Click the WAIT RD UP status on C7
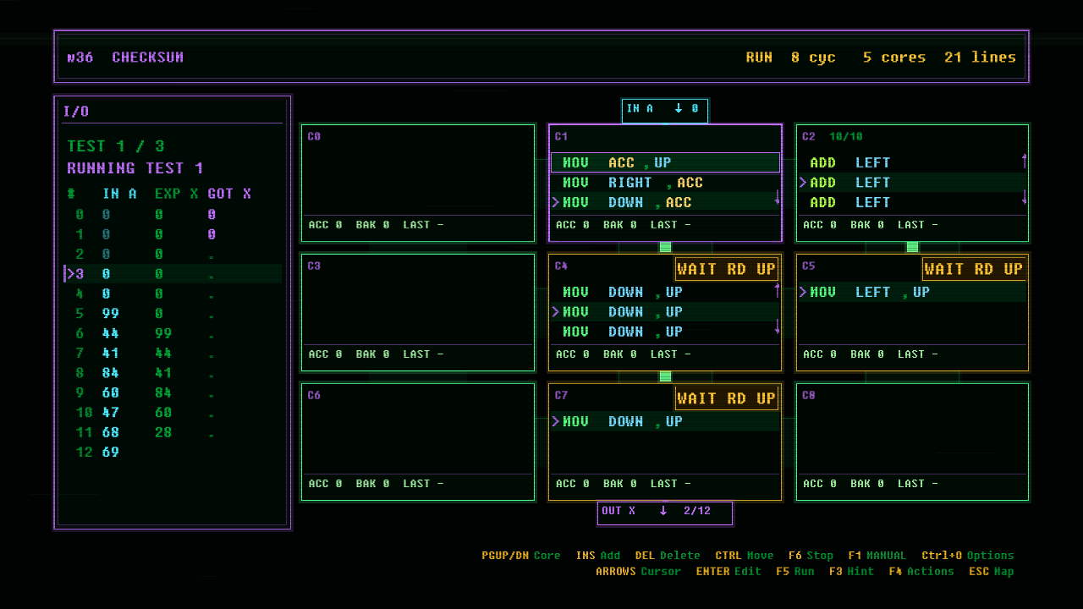Image resolution: width=1083 pixels, height=609 pixels. pyautogui.click(x=726, y=398)
